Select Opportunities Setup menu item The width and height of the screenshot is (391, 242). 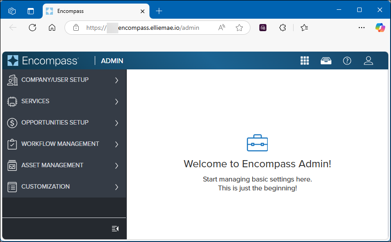coord(55,123)
